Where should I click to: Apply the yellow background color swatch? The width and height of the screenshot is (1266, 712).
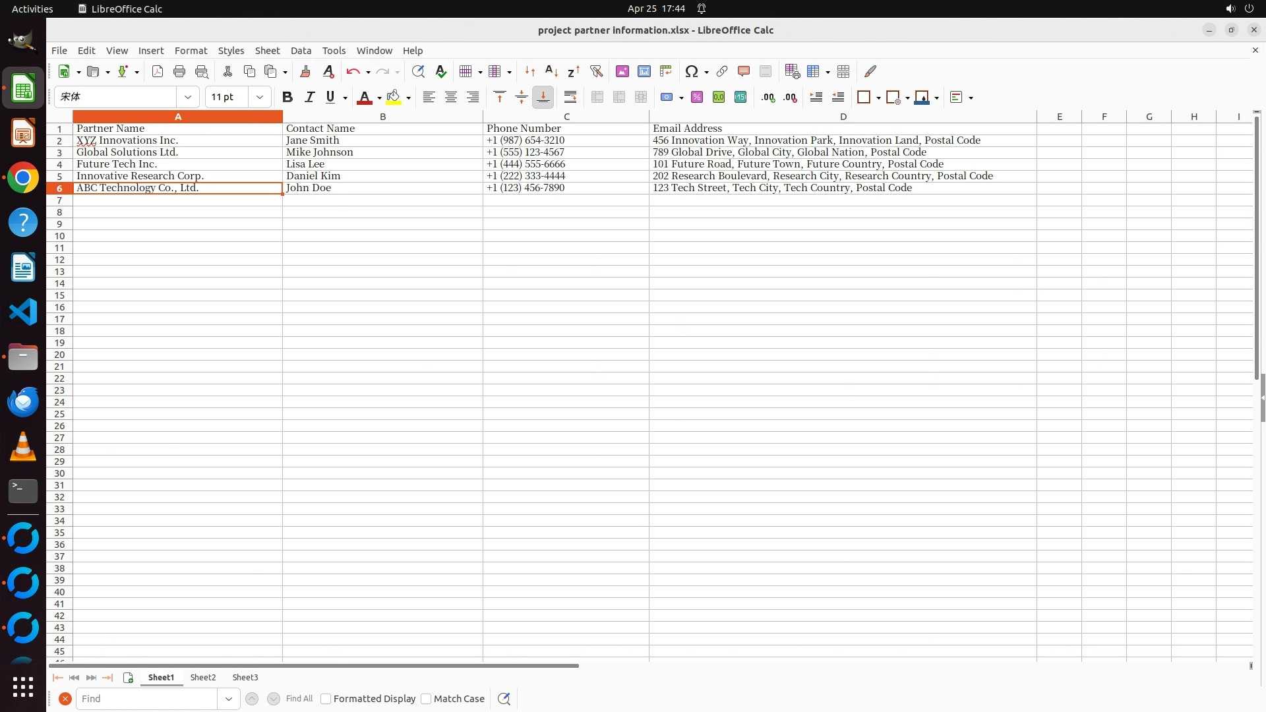click(x=394, y=98)
